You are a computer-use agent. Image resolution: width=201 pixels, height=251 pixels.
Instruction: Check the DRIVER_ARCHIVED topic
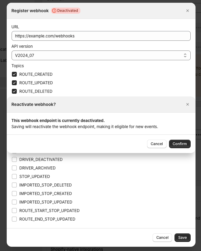(x=14, y=168)
